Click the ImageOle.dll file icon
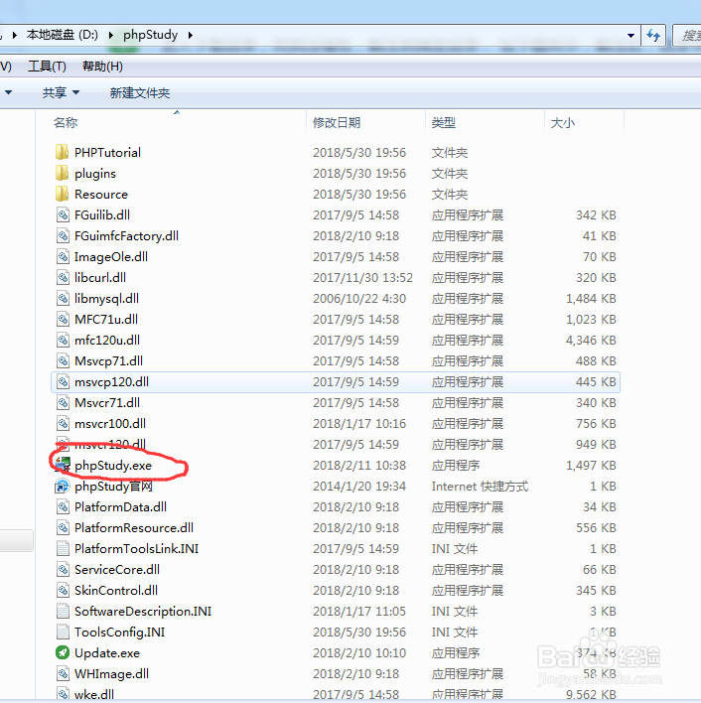This screenshot has width=701, height=703. point(63,256)
